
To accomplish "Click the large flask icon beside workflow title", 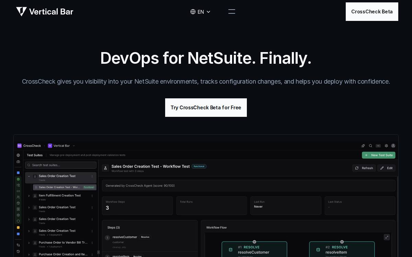I will [x=105, y=168].
